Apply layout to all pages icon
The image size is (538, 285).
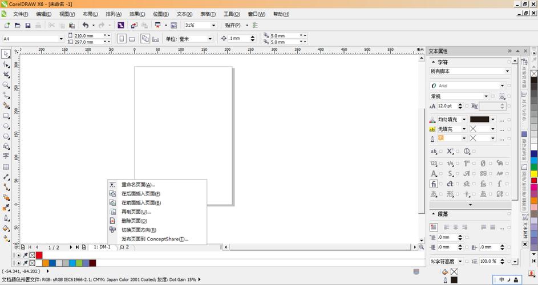(145, 39)
